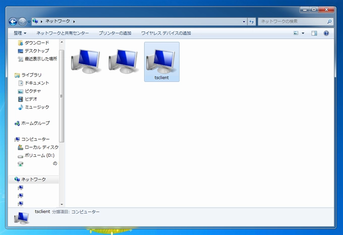Click the デスクトップ icon in navigation pane
Screen dimensions: 343x235
point(20,51)
